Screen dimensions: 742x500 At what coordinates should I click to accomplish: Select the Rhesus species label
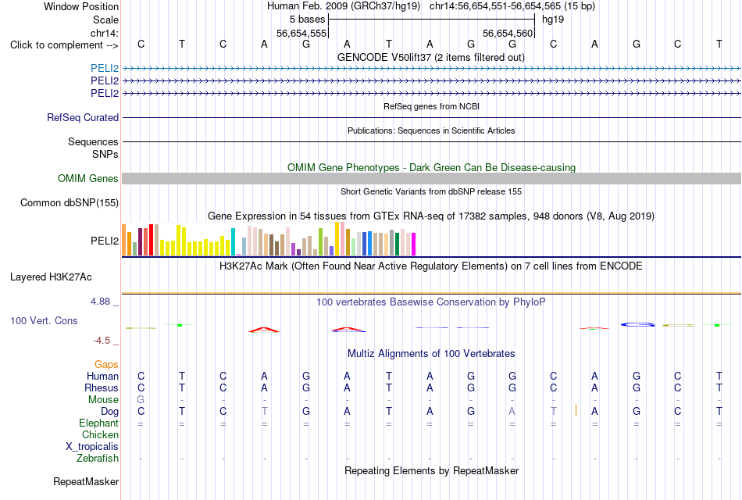point(102,387)
